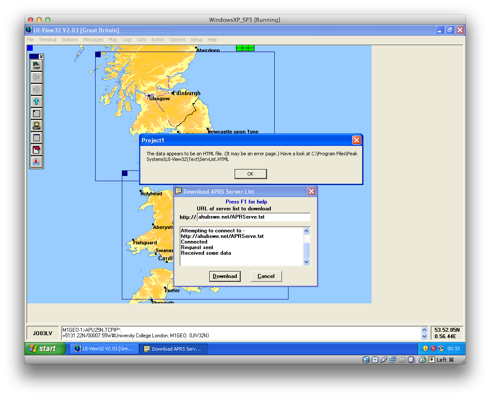Click the VirtualBox hard disk status icon
The height and width of the screenshot is (398, 490).
point(366,360)
